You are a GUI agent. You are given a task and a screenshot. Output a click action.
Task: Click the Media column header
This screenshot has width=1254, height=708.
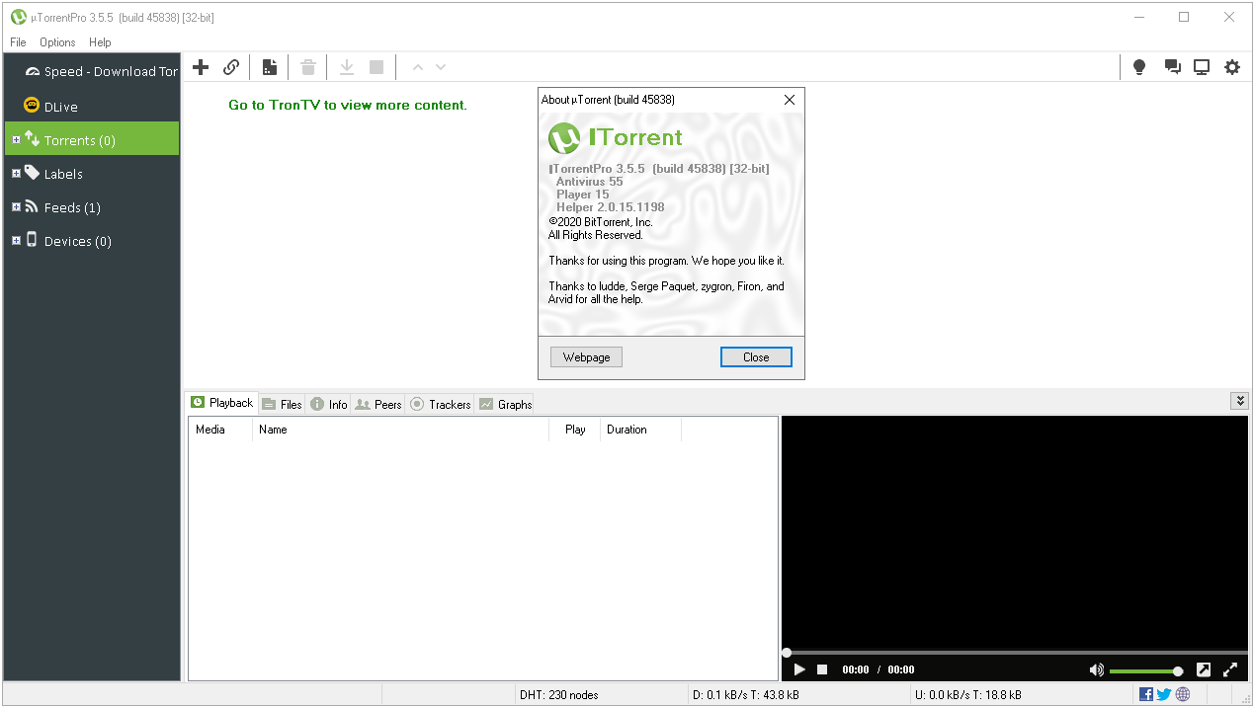click(220, 430)
